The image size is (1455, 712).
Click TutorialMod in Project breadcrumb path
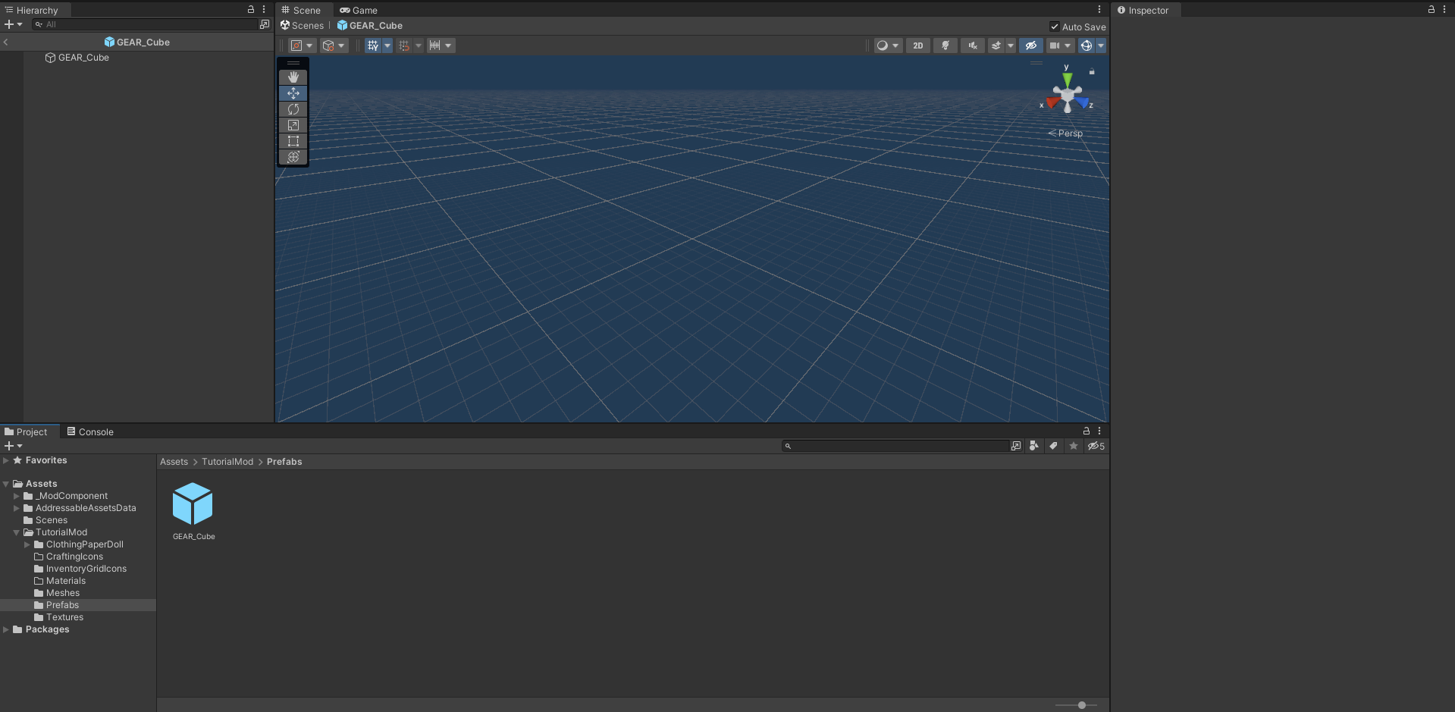click(227, 462)
